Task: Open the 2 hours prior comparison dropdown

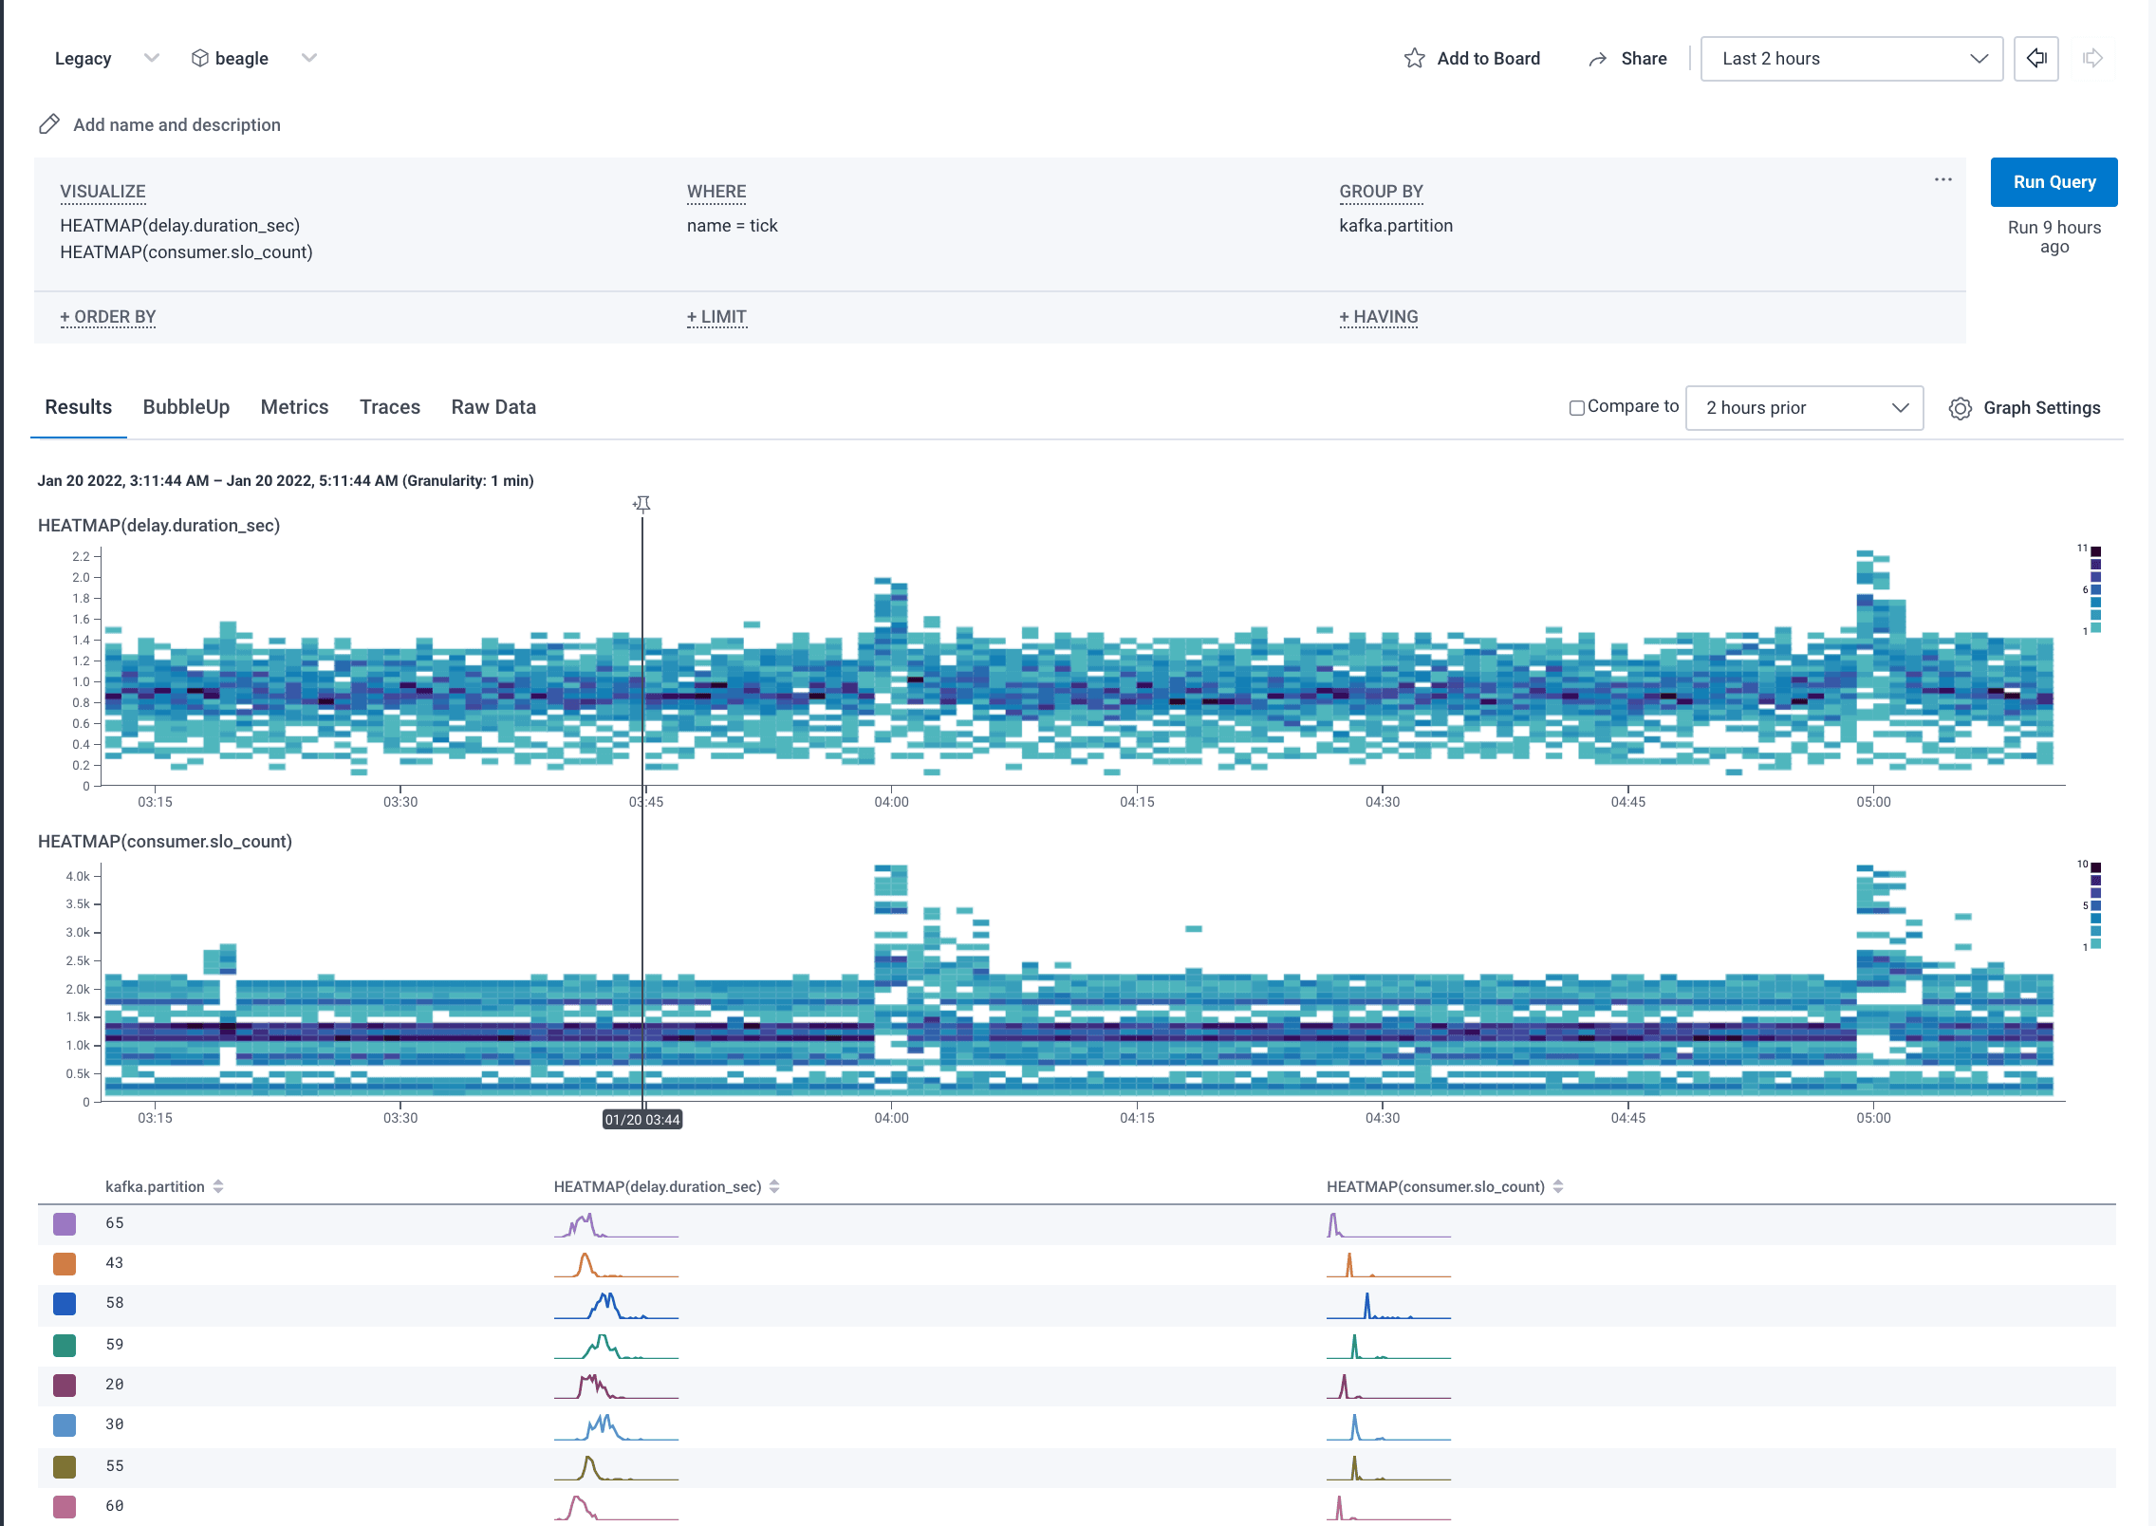Action: pyautogui.click(x=1803, y=407)
